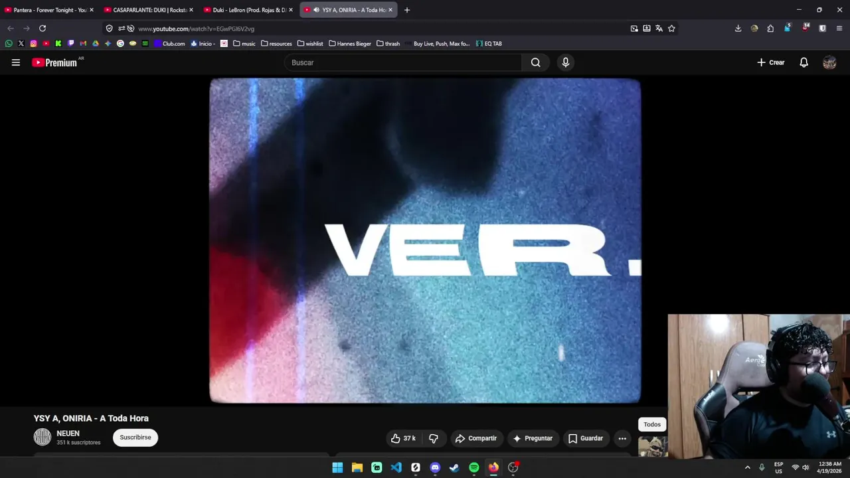Viewport: 850px width, 478px height.
Task: Switch to CASAPARLANTE: DUKI tab
Action: (149, 10)
